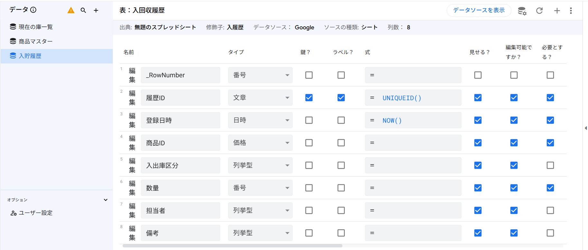Open ユーザー設定 in options
Image resolution: width=588 pixels, height=250 pixels.
[x=35, y=213]
